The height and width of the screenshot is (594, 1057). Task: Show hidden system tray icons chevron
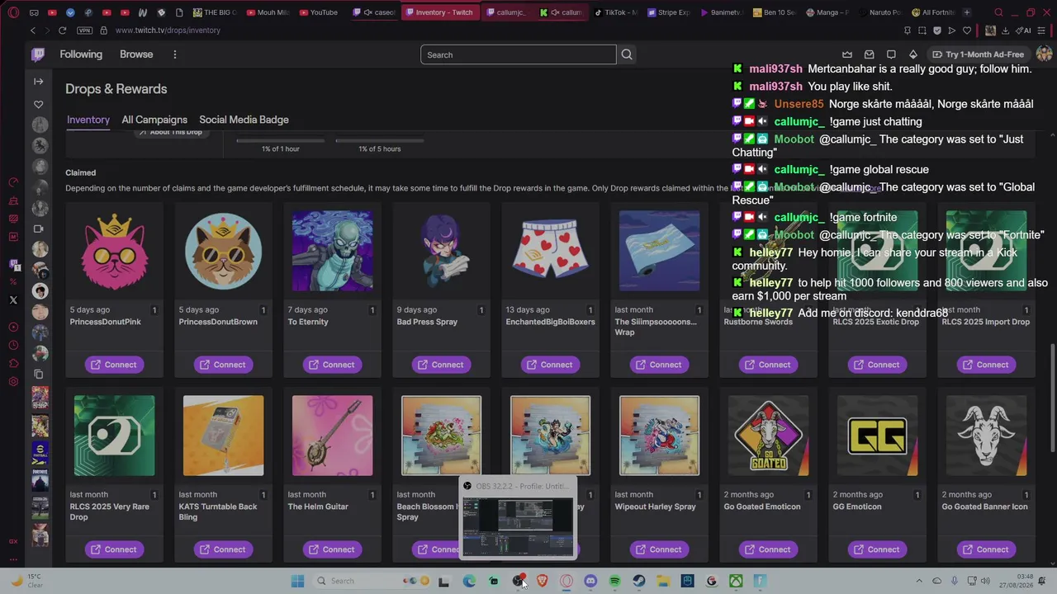click(x=919, y=581)
